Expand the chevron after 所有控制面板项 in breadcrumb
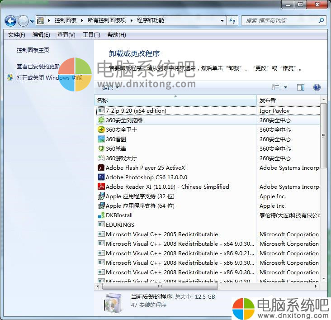Viewport: 331px width, 320px height. click(x=132, y=20)
